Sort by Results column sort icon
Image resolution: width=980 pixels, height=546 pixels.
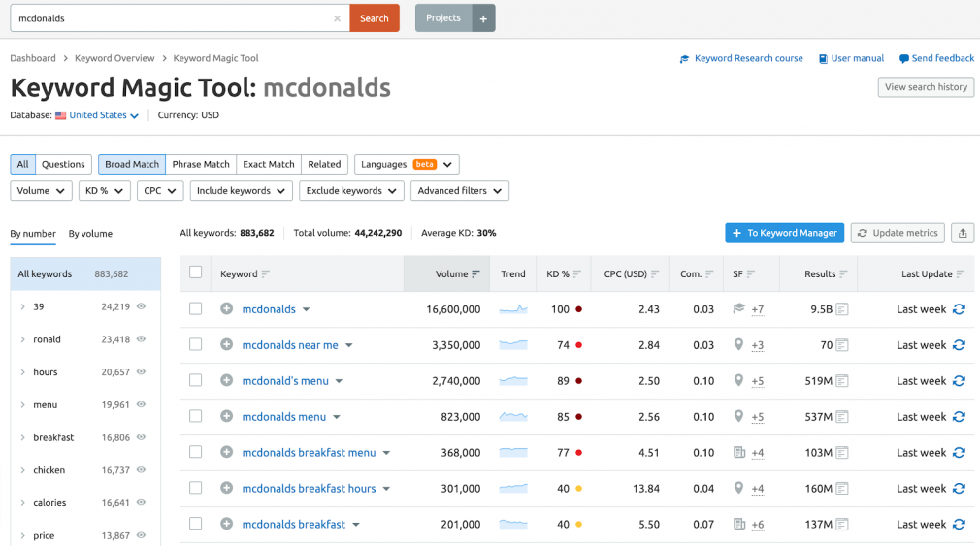coord(843,274)
